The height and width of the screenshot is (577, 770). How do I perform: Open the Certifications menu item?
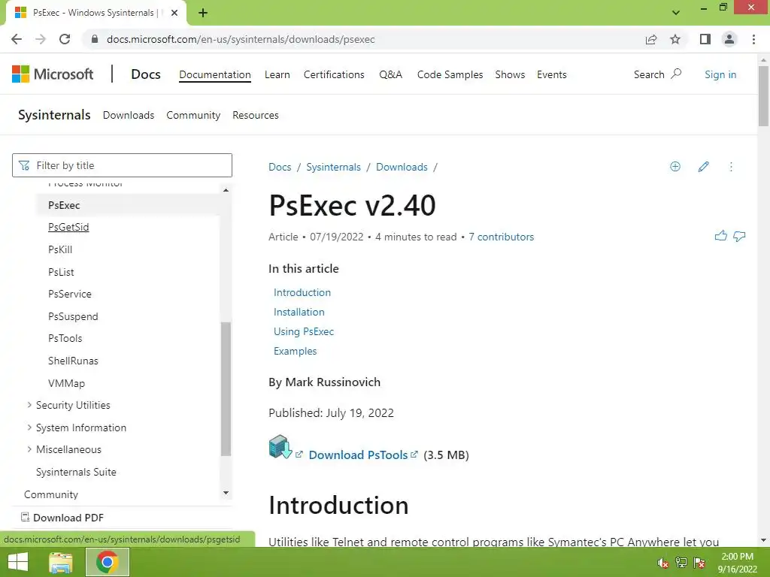[334, 74]
